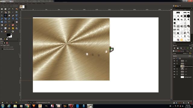Refresh the brushes list
The height and width of the screenshot is (108, 193).
(x=188, y=48)
